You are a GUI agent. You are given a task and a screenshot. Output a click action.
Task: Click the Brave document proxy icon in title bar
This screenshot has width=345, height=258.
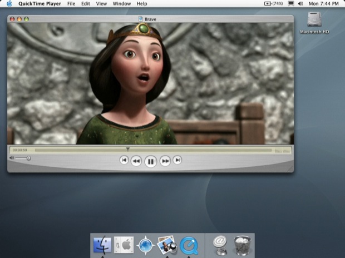(140, 19)
